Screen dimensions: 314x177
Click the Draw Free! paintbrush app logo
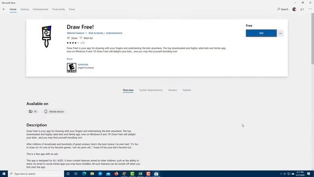47,36
